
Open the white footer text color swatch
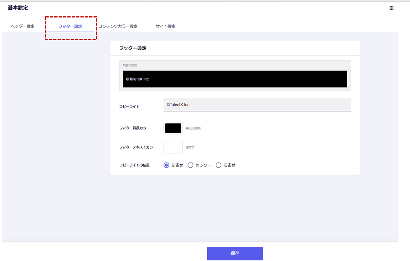(x=173, y=147)
